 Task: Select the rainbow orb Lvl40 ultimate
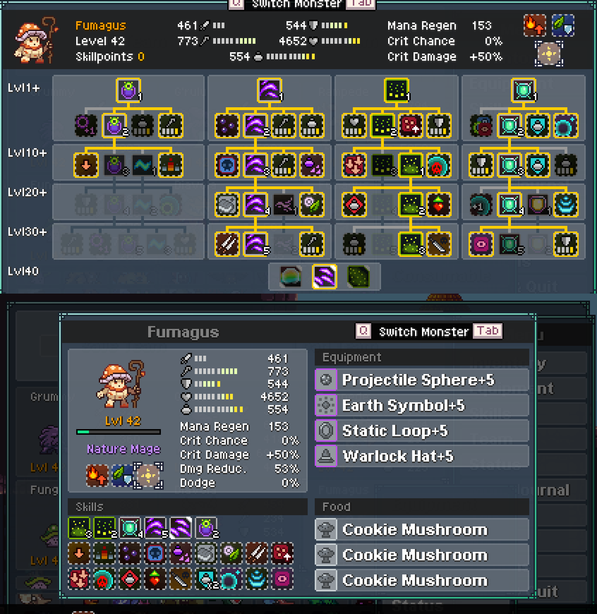291,276
